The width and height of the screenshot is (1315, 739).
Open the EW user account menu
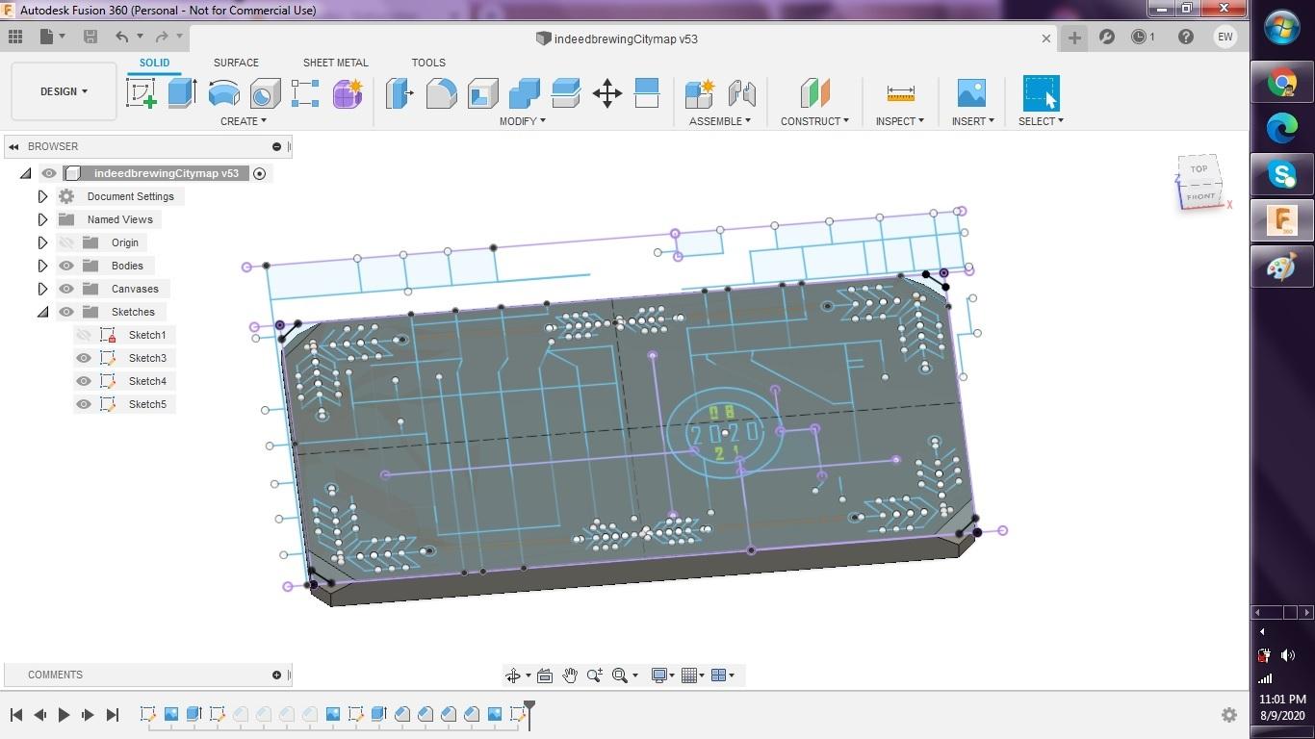[x=1225, y=37]
